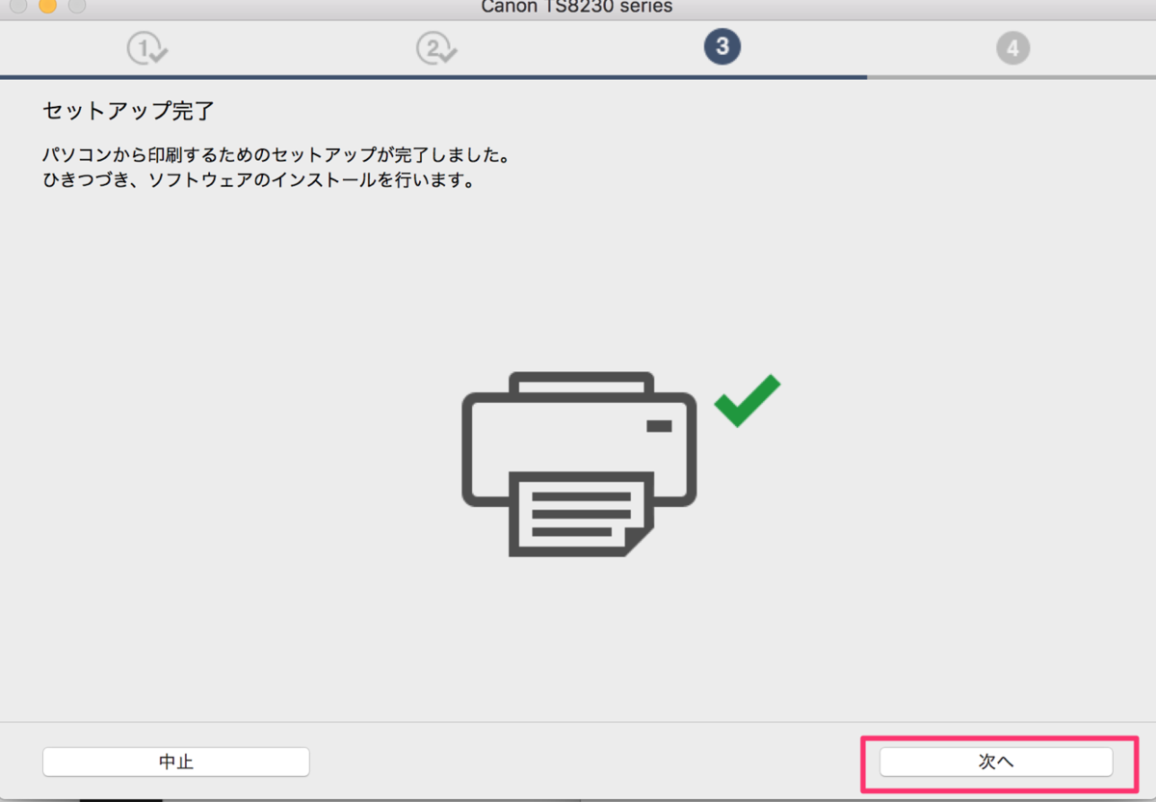Select the セットアップ完了 heading text
The image size is (1156, 802).
click(x=129, y=111)
